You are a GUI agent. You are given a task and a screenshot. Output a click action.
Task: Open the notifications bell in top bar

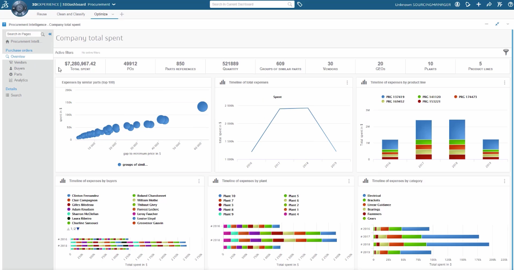click(468, 4)
